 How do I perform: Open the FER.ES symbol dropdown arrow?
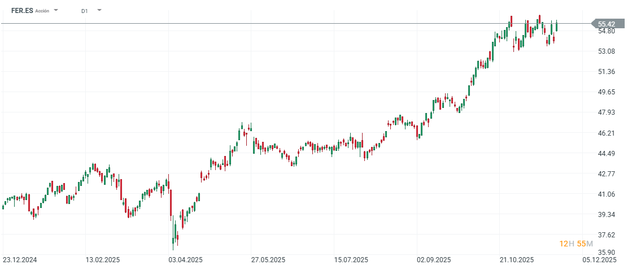[56, 10]
